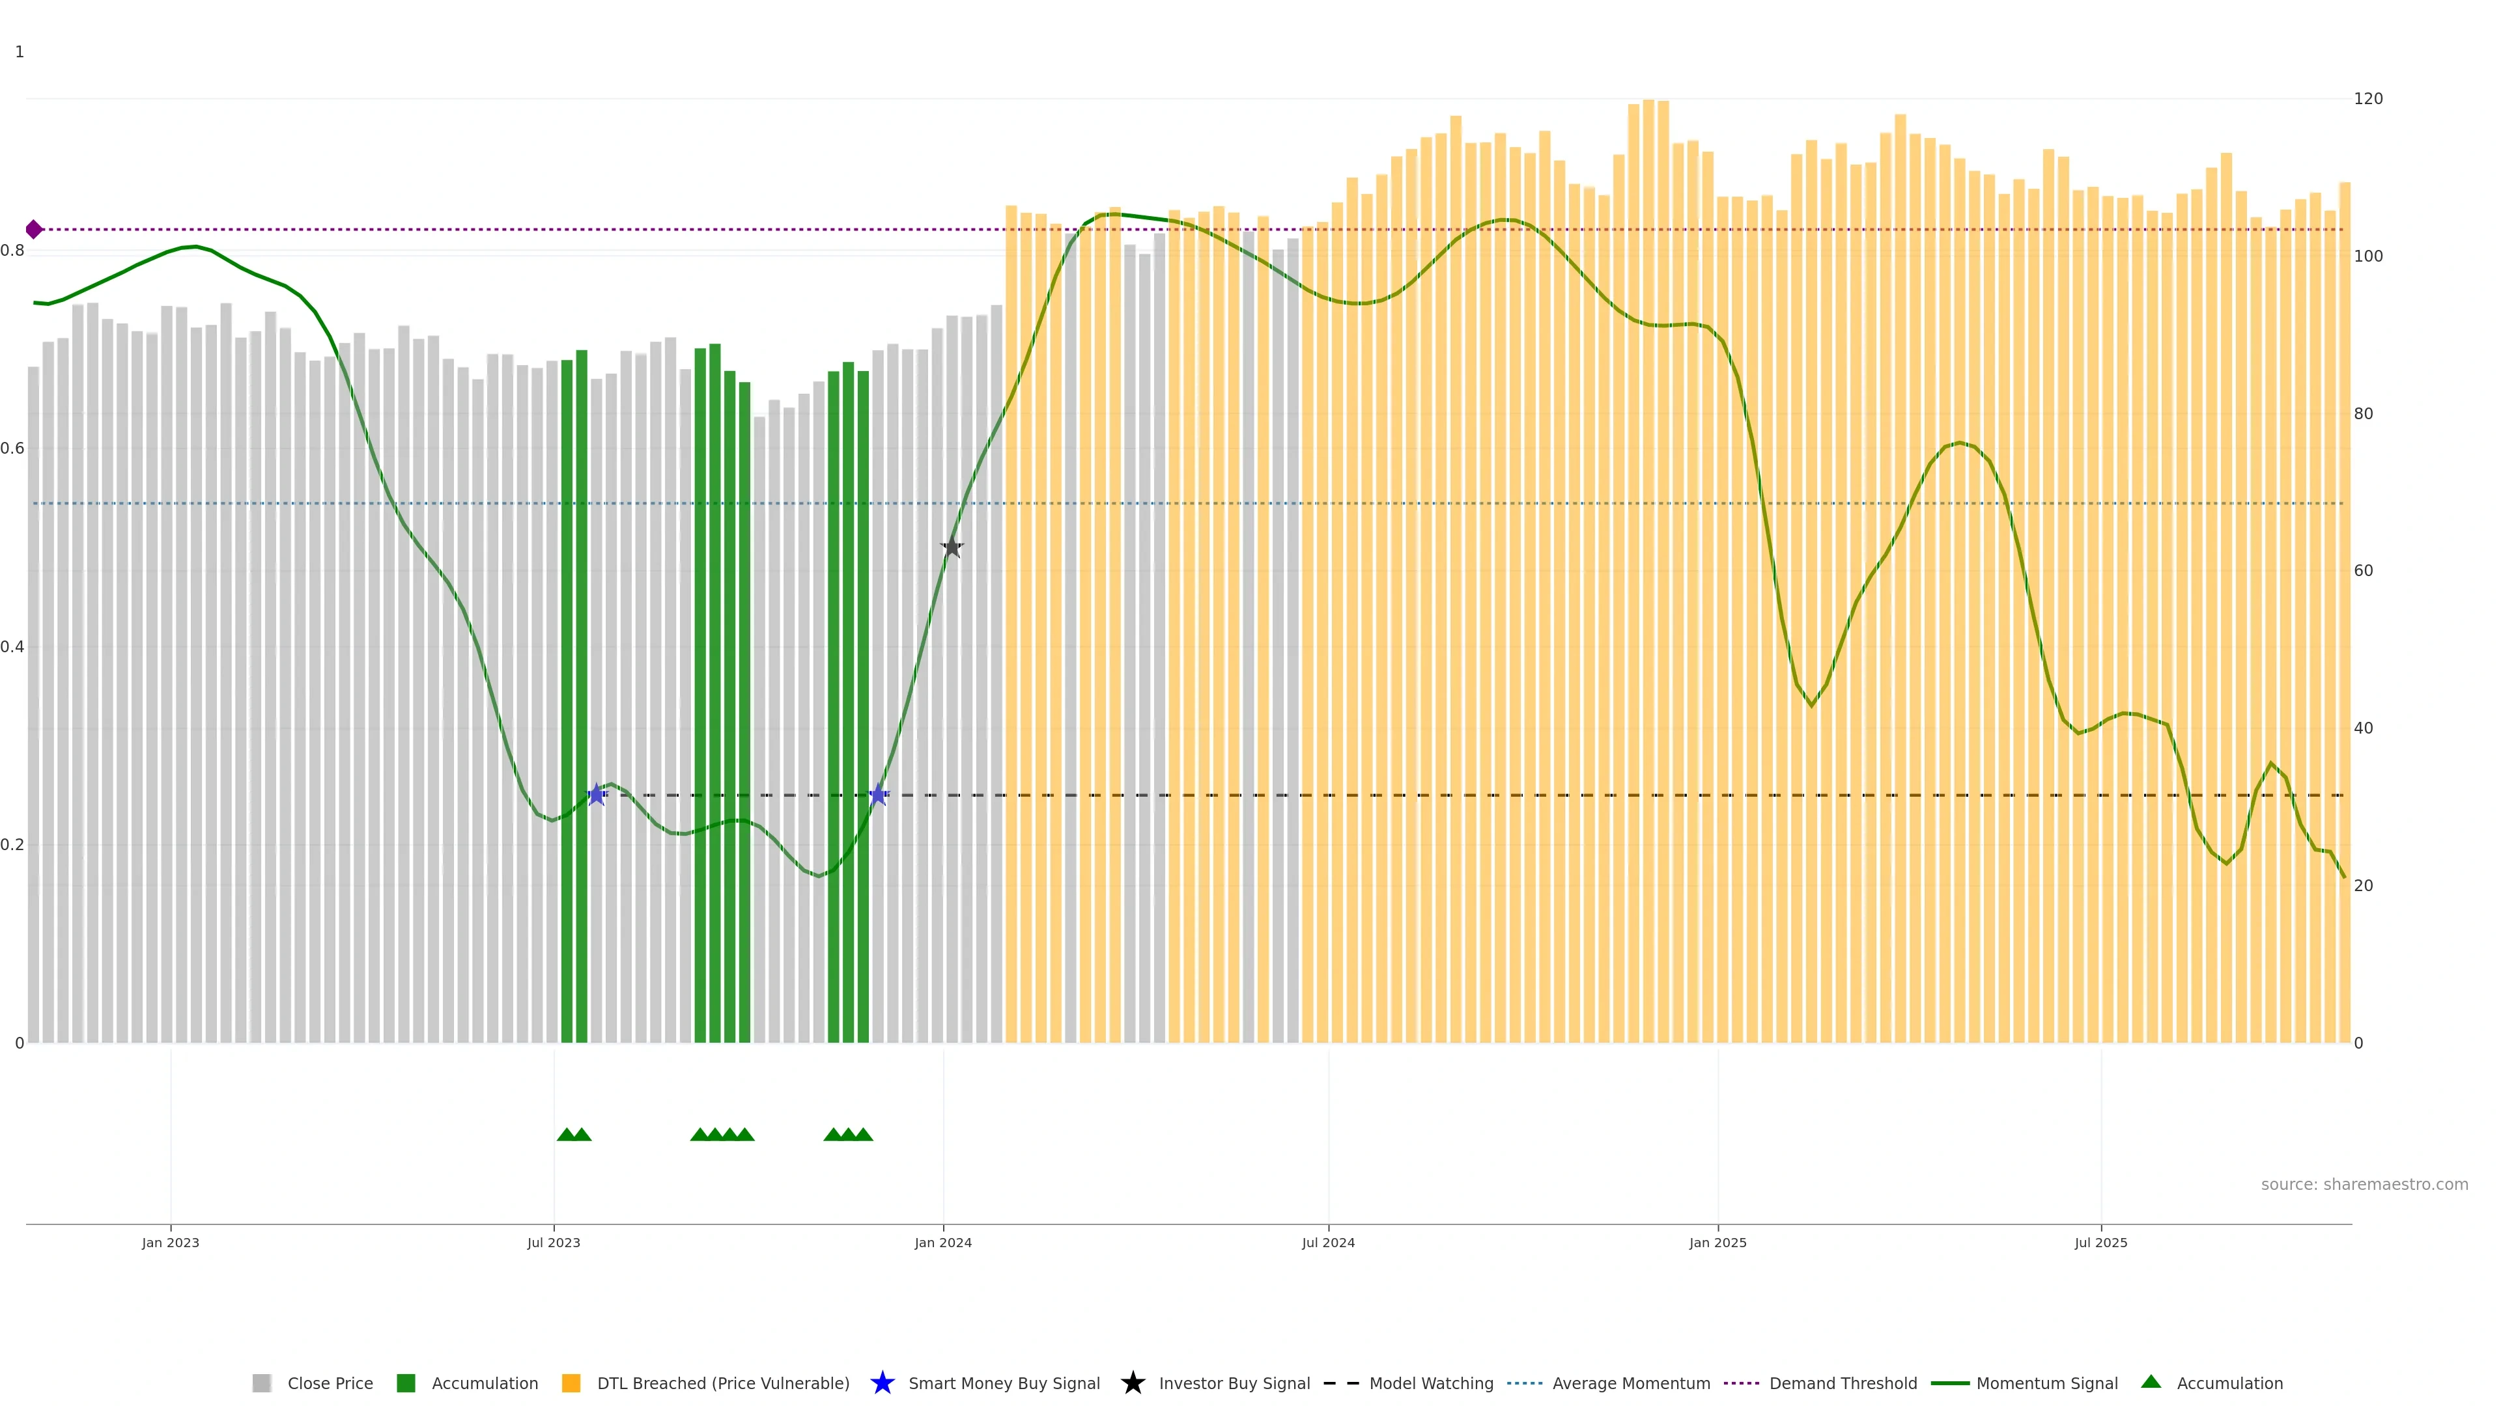Click the DTL Breached orange legend swatch
Image resolution: width=2501 pixels, height=1406 pixels.
(x=571, y=1383)
